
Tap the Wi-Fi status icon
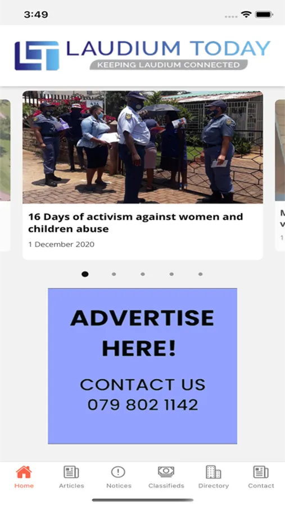click(246, 15)
